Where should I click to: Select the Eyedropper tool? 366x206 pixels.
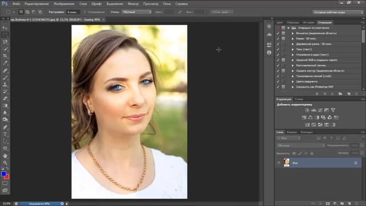tap(5, 63)
